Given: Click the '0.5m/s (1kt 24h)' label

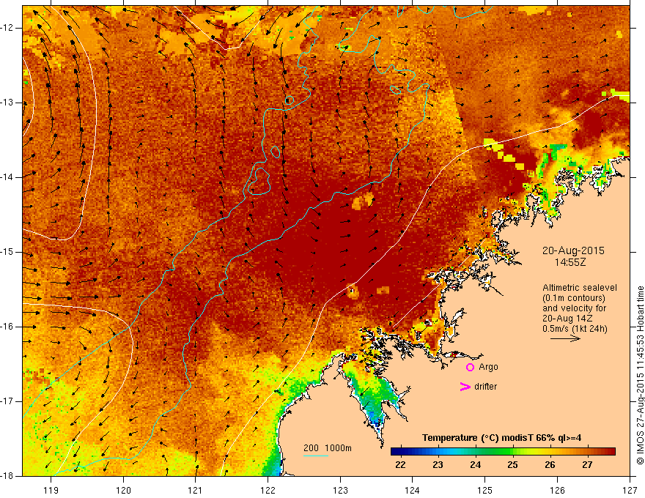Looking at the screenshot, I should 575,329.
